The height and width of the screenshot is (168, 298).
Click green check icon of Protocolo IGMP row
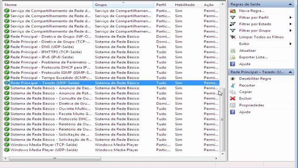coord(7,73)
